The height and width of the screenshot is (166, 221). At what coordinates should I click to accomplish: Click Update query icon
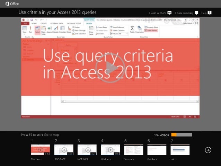coord(56,30)
